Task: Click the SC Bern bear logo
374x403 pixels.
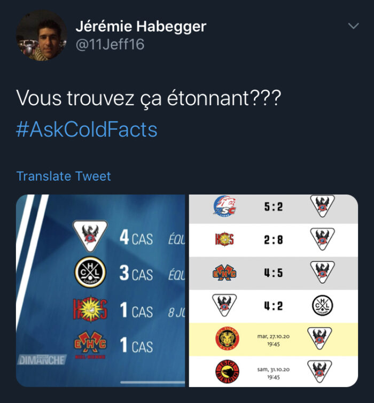Action: [227, 371]
